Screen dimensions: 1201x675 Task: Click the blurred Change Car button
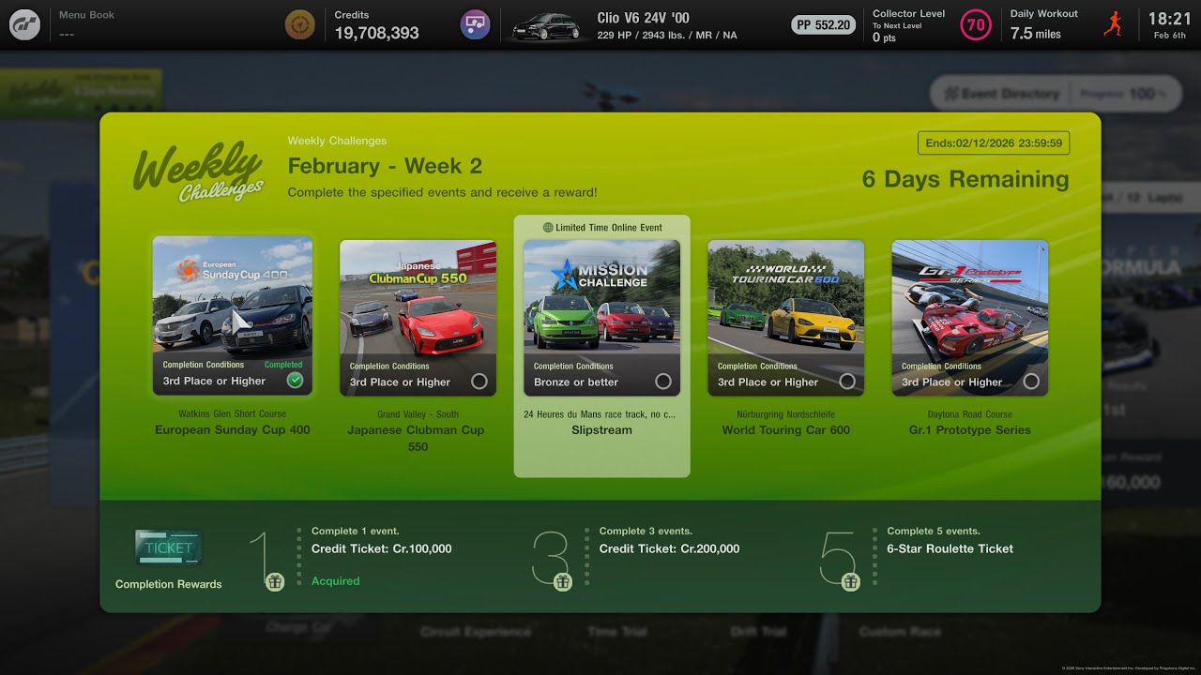298,626
